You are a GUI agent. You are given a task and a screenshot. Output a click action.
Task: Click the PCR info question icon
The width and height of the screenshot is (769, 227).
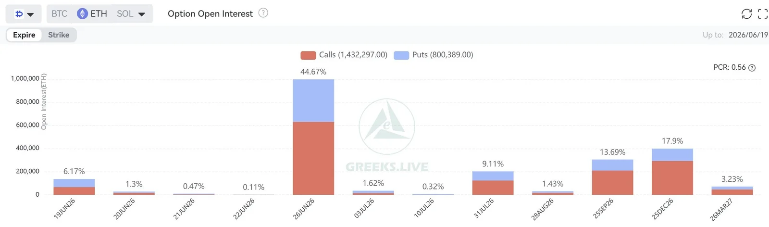pos(752,68)
